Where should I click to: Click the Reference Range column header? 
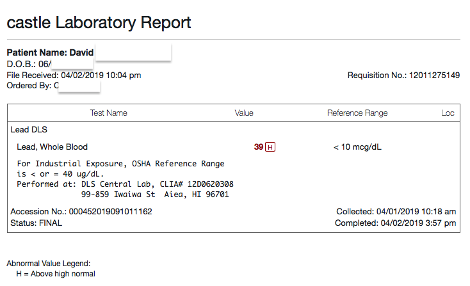tap(357, 113)
